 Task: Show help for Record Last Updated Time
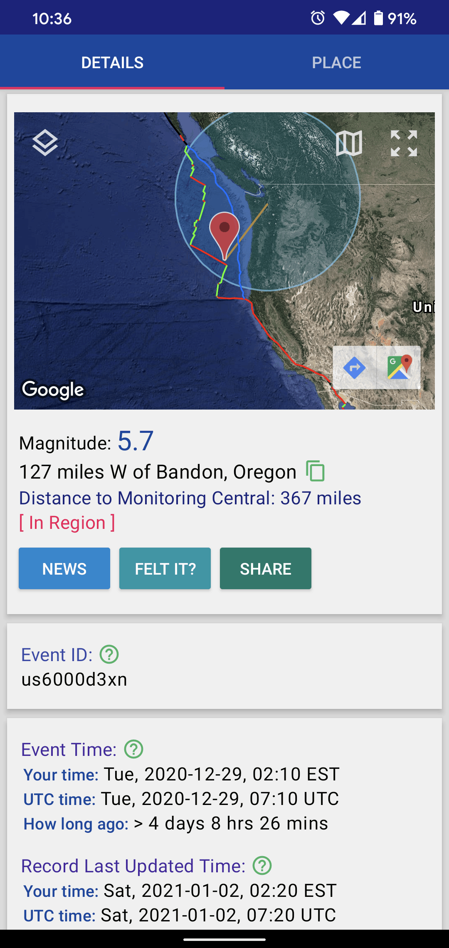coord(262,866)
